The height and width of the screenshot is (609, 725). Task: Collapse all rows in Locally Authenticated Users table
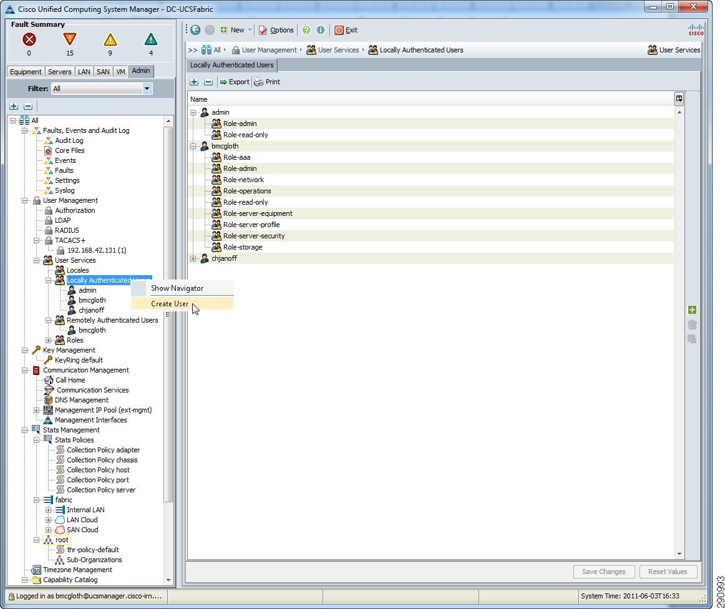click(208, 82)
